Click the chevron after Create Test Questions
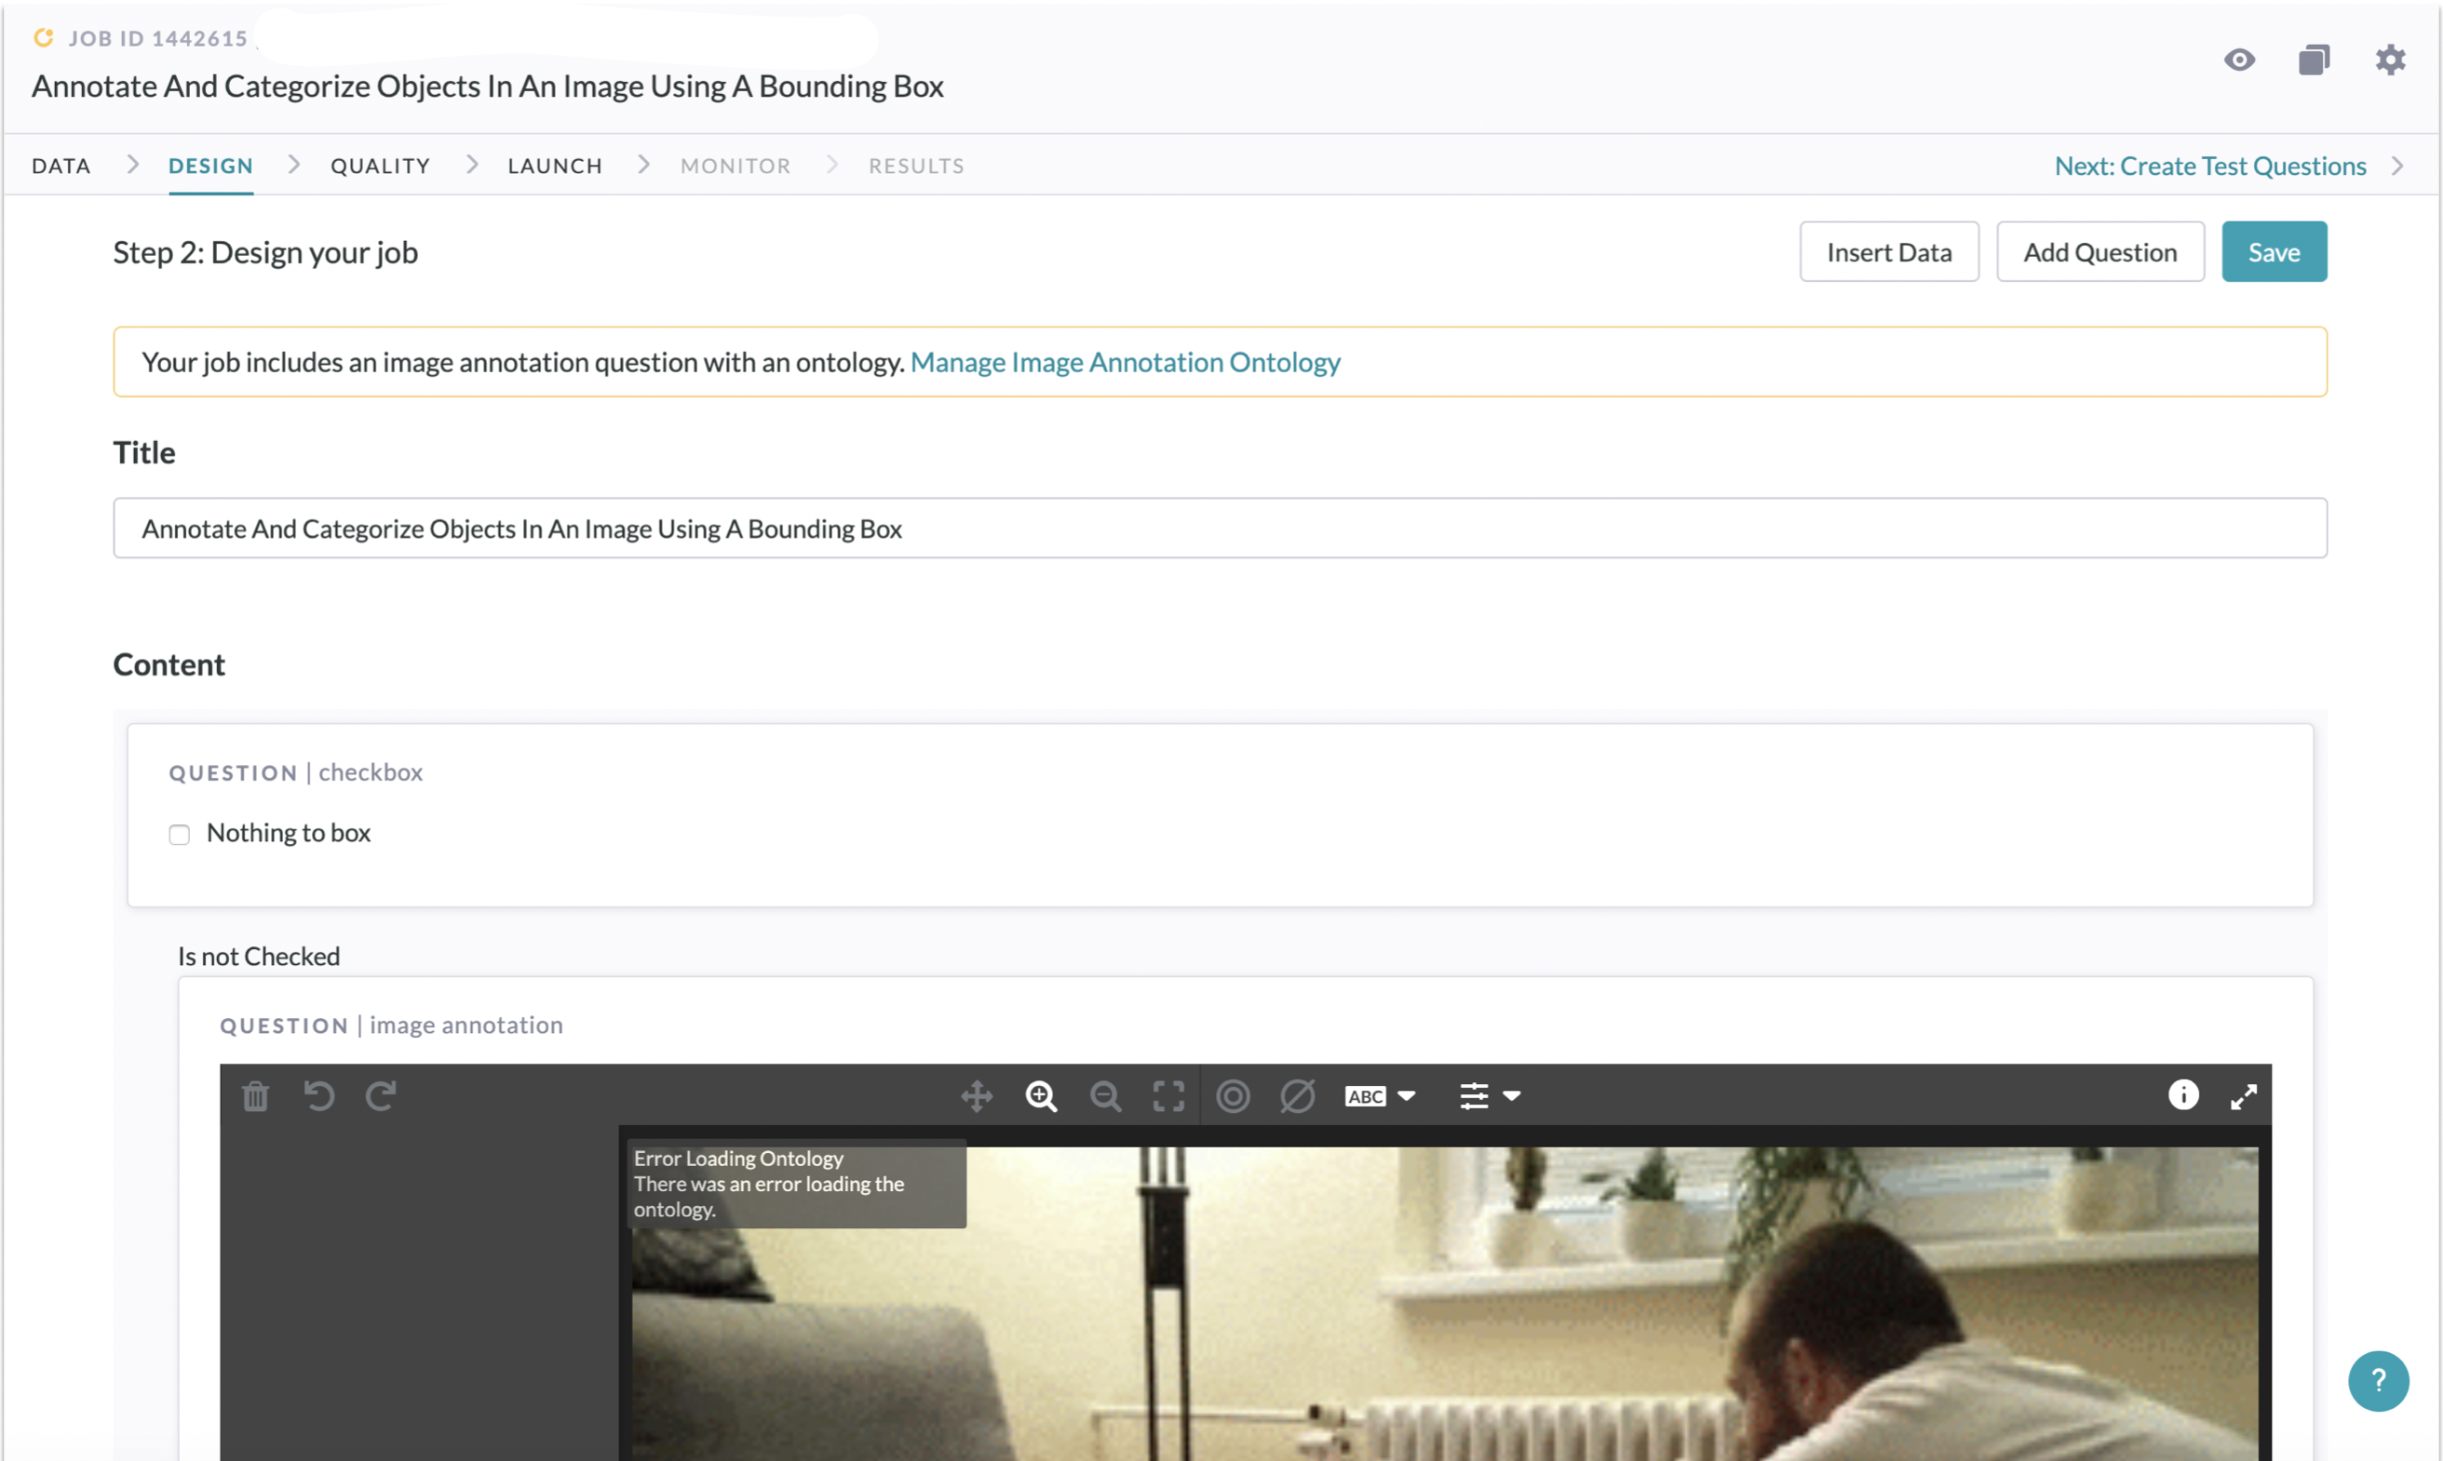2443x1461 pixels. click(x=2396, y=166)
